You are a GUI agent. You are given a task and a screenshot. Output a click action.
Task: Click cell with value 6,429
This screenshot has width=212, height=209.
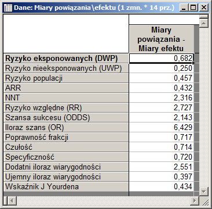pyautogui.click(x=162, y=127)
